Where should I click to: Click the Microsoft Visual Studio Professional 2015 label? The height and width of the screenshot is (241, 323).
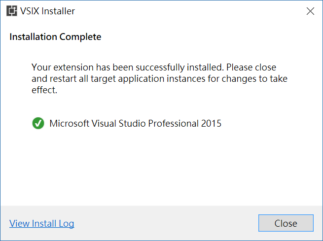(x=136, y=123)
